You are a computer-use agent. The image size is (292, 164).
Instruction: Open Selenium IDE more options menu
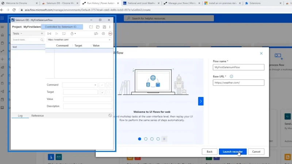[110, 27]
